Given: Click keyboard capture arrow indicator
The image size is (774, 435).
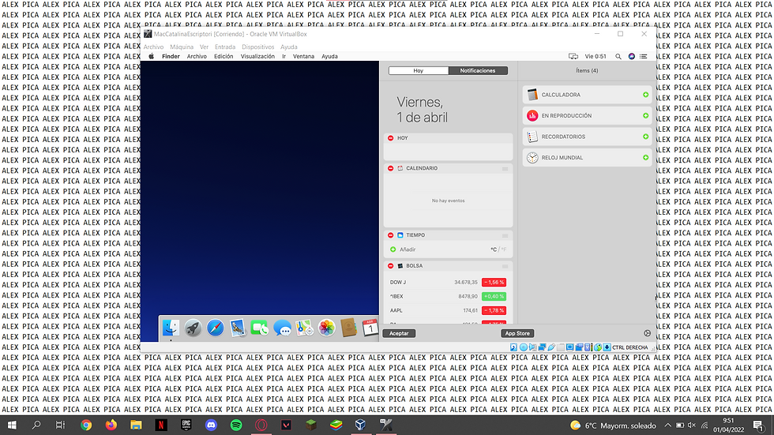Looking at the screenshot, I should click(x=607, y=347).
